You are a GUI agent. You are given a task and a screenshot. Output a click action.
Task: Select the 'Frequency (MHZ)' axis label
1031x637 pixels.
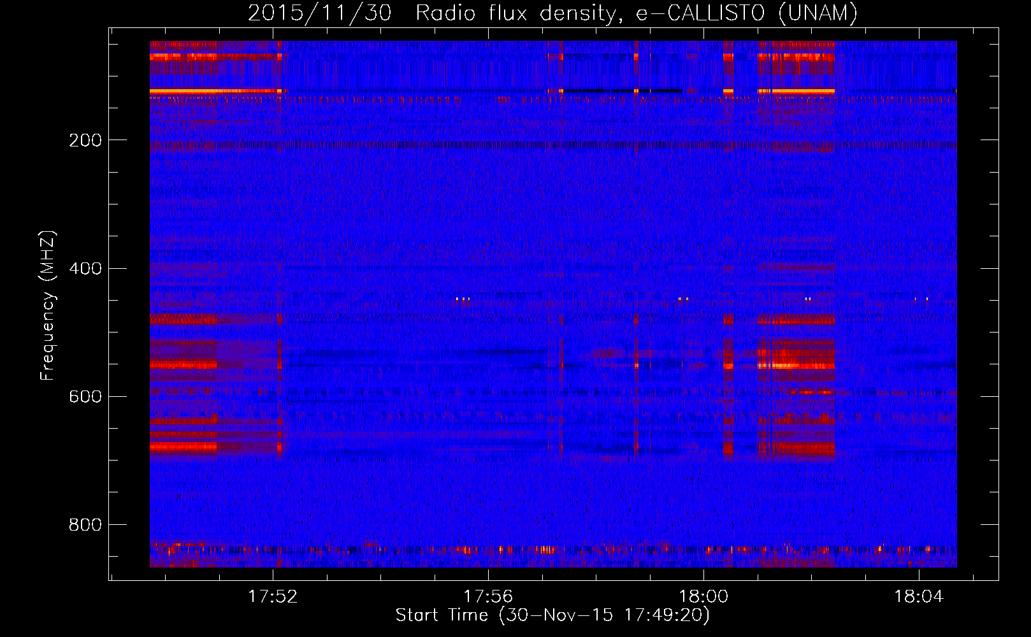[48, 306]
